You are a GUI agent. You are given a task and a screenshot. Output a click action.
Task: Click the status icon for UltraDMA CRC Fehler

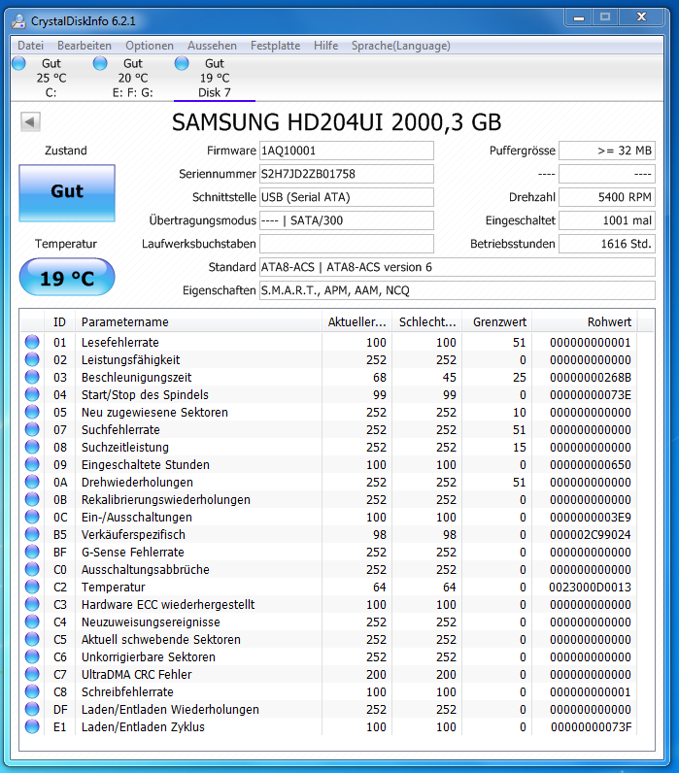coord(32,674)
